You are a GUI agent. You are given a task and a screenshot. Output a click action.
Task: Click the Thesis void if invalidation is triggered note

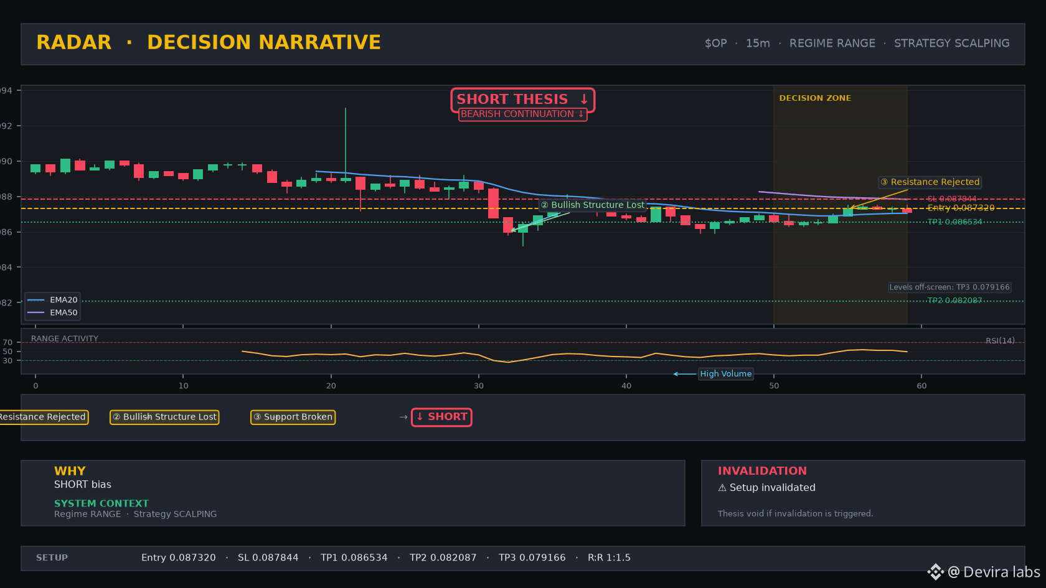796,513
